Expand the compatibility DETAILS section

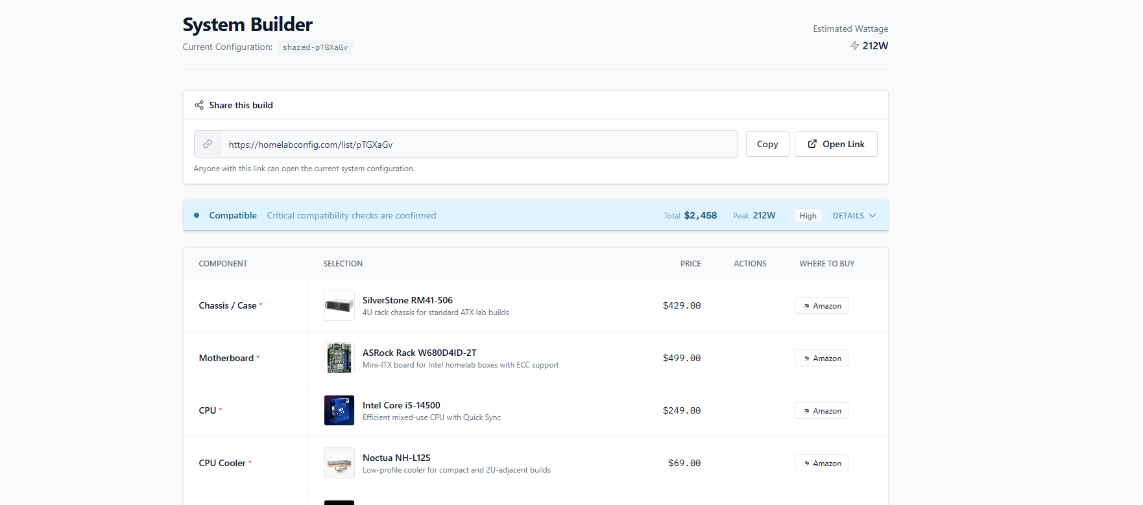click(854, 216)
